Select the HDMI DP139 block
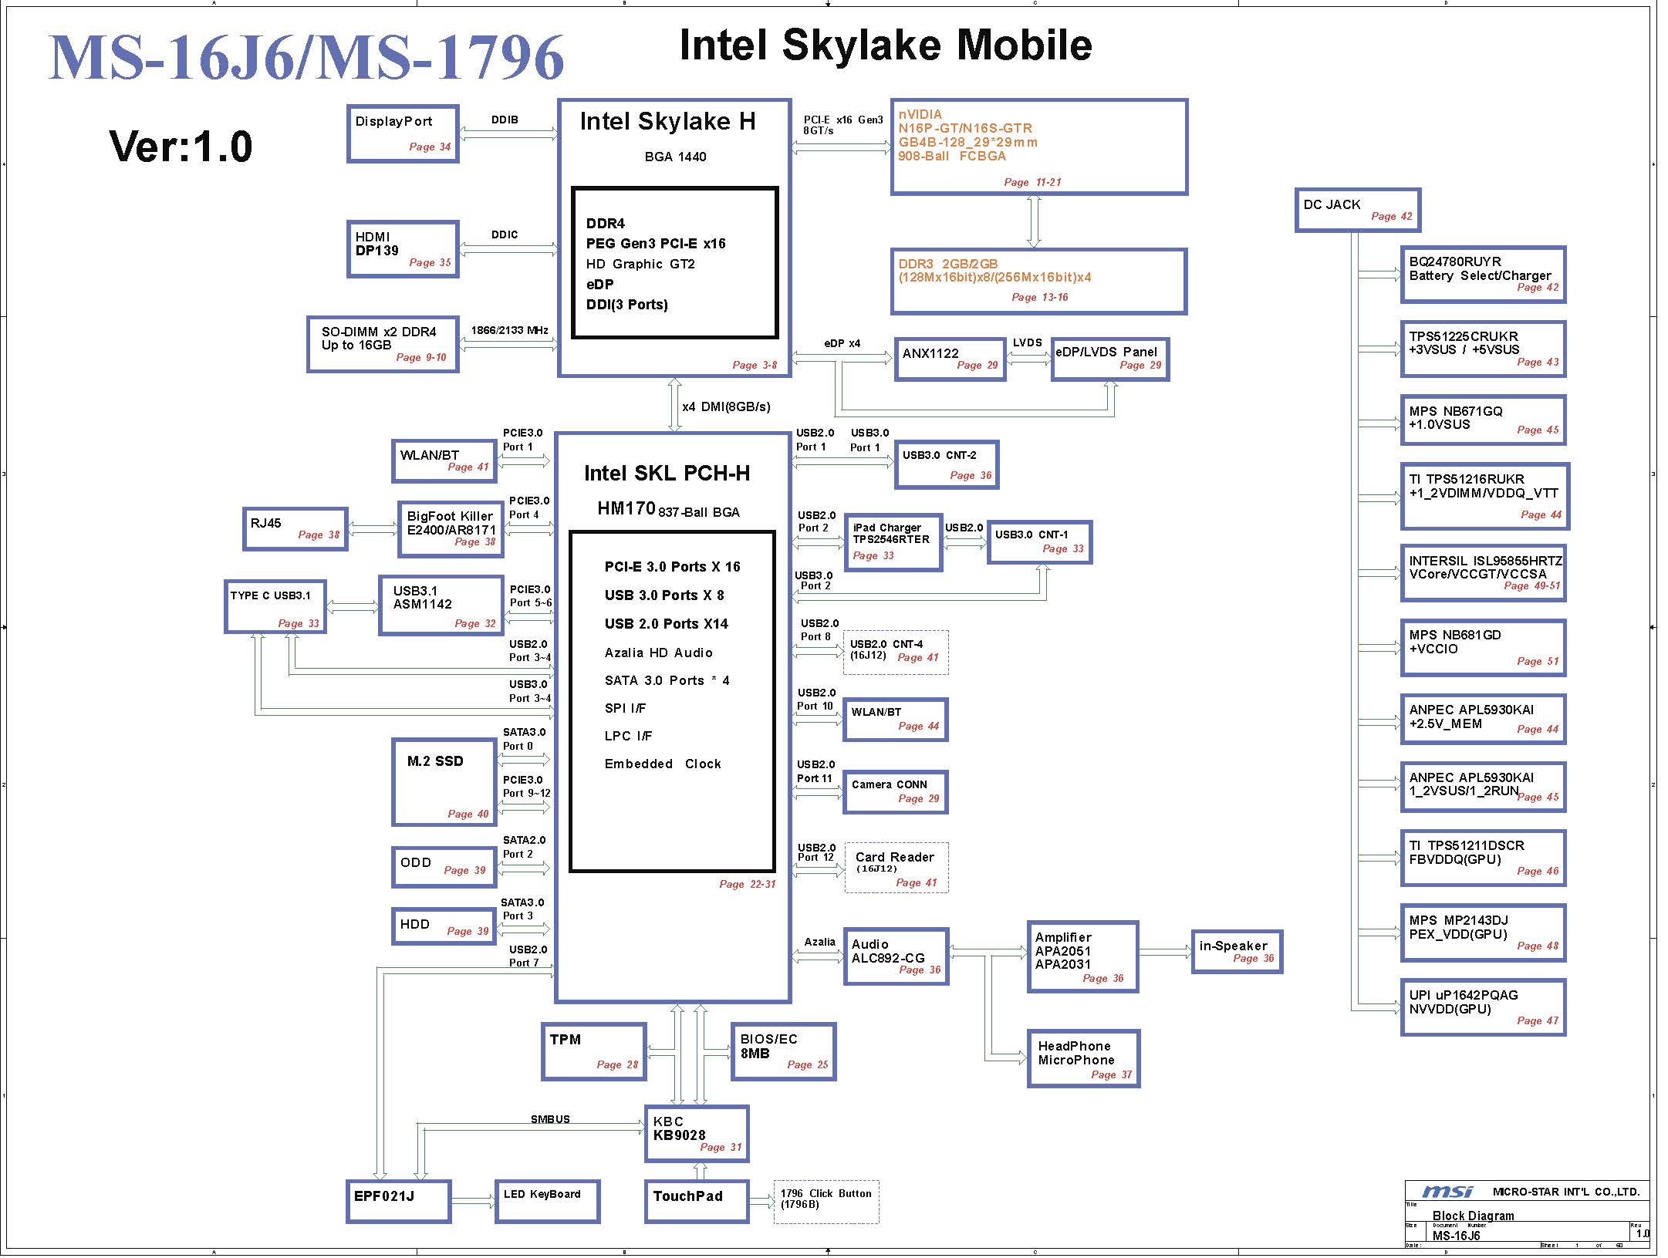Image resolution: width=1668 pixels, height=1258 pixels. (403, 249)
